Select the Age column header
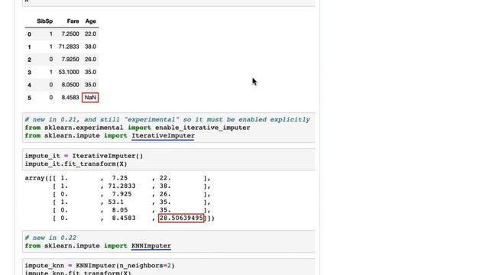Screen dimensions: 489x275 [90, 21]
